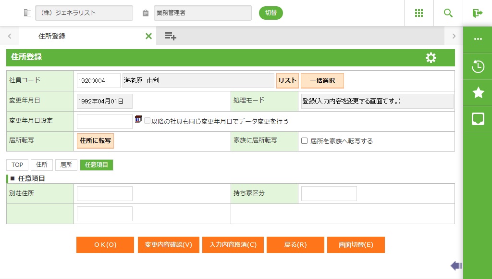This screenshot has height=279, width=492.
Task: Switch to the 居所 tab
Action: coord(66,165)
